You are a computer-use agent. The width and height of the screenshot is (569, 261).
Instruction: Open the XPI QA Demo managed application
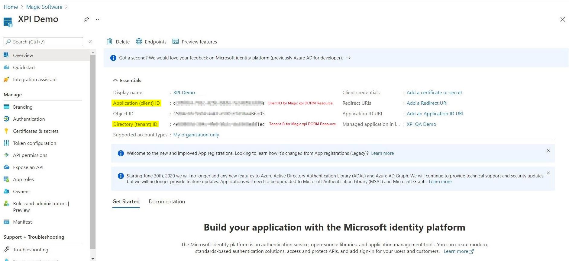tap(421, 124)
